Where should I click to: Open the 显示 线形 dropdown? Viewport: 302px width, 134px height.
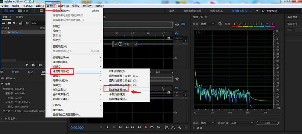point(208,123)
